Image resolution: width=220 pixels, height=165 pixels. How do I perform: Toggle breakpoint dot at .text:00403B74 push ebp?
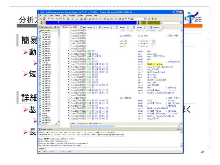(68, 51)
